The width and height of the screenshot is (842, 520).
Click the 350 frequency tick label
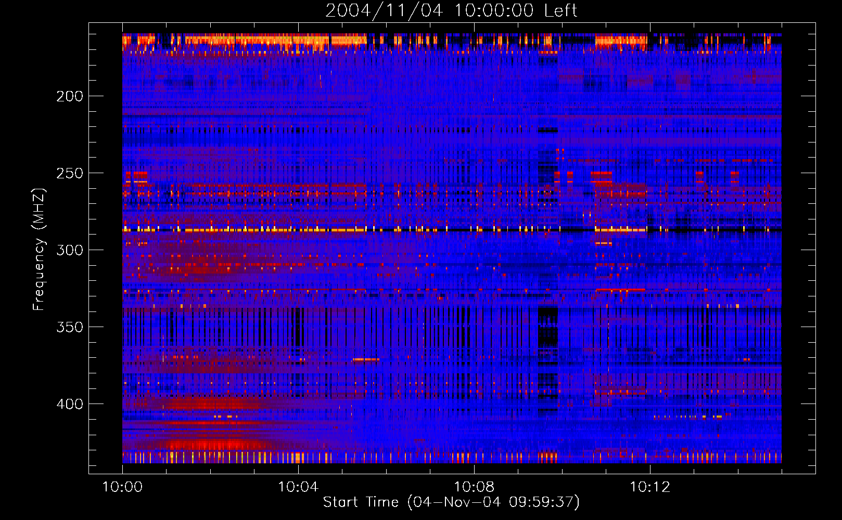pos(70,327)
